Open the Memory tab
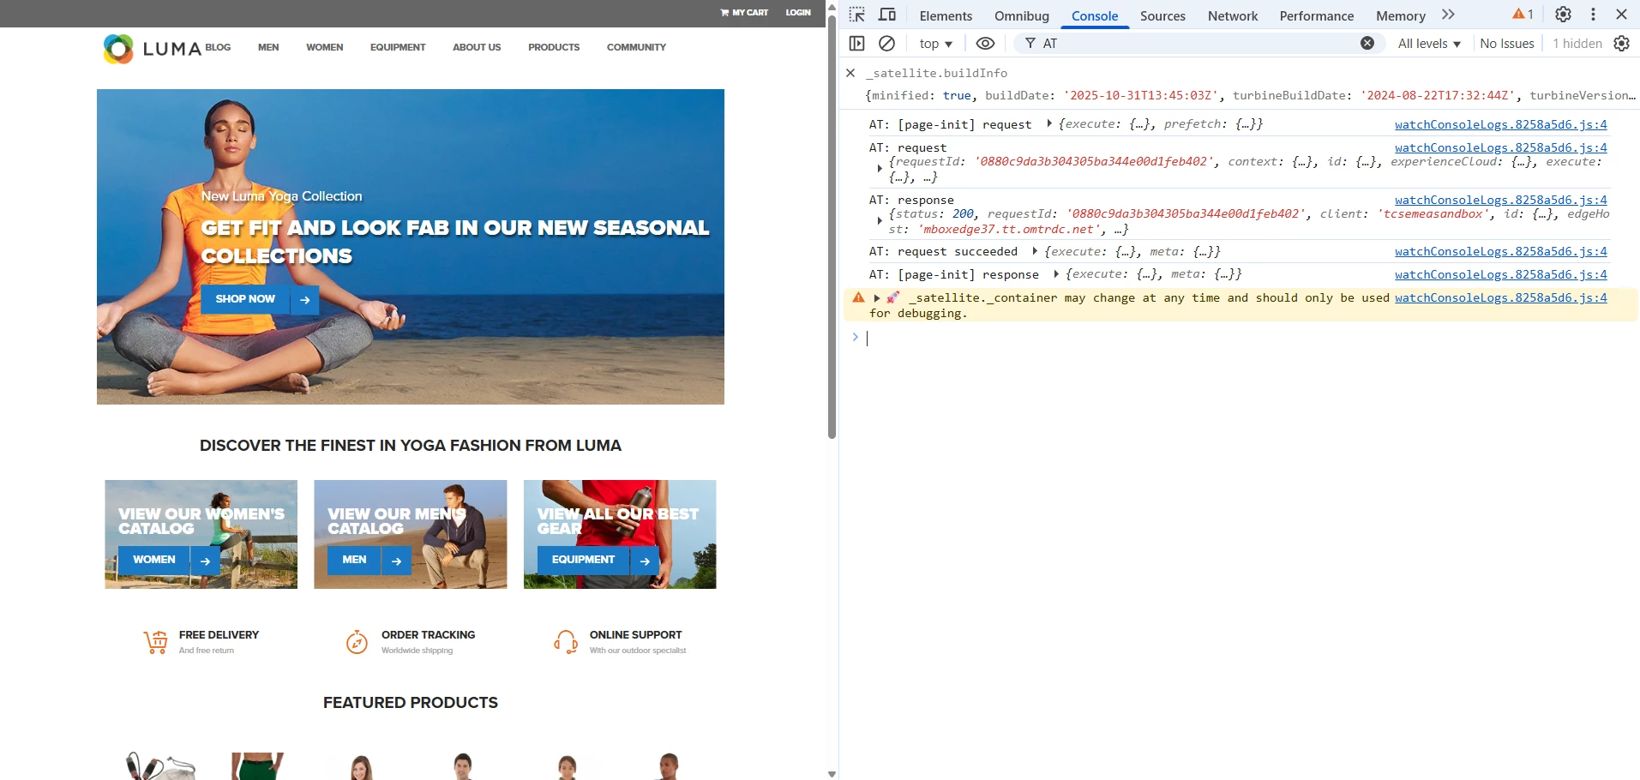The image size is (1640, 780). tap(1400, 15)
